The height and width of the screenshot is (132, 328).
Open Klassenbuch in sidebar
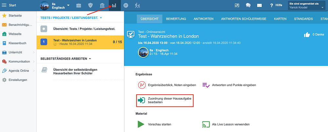tap(18, 43)
